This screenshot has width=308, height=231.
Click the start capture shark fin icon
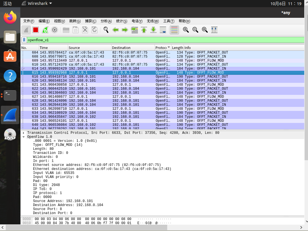[26, 30]
